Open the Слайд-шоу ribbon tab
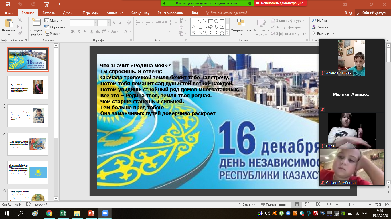391x219 pixels. [140, 13]
